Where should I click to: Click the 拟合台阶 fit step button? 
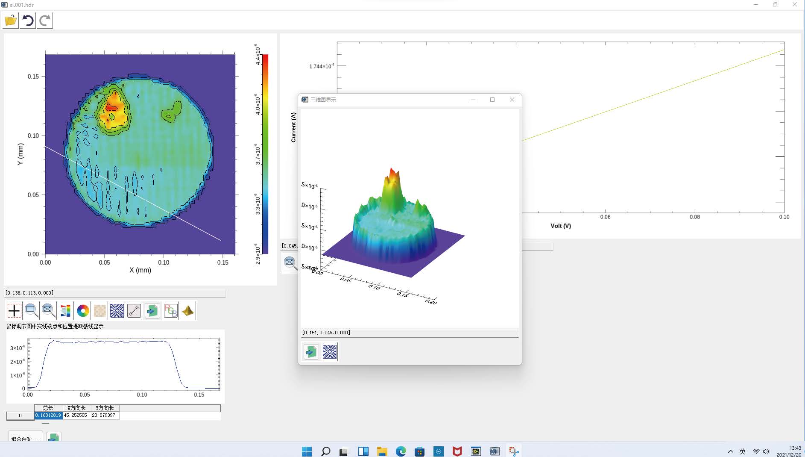point(25,438)
